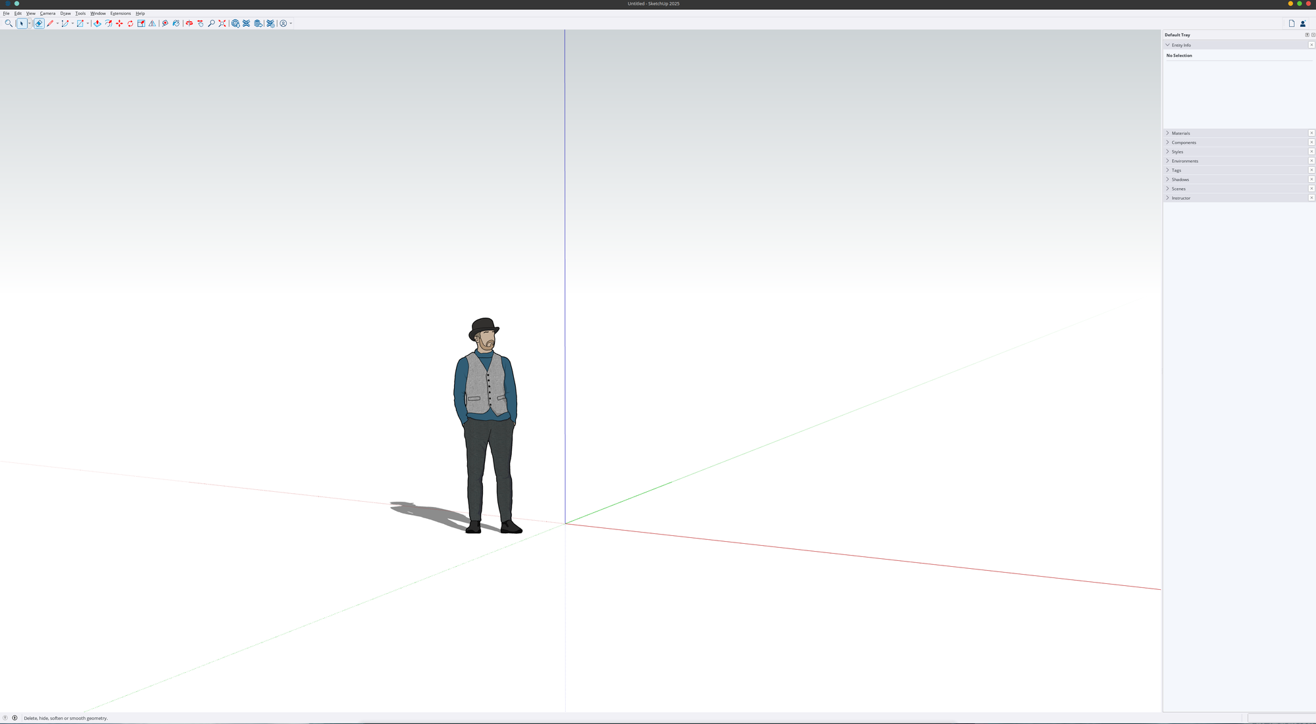Screen dimensions: 1316x724
Task: Choose the Push/Pull tool
Action: (97, 23)
